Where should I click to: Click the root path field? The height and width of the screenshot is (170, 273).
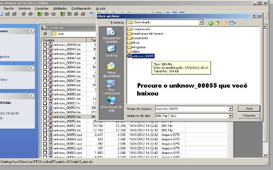click(x=74, y=34)
